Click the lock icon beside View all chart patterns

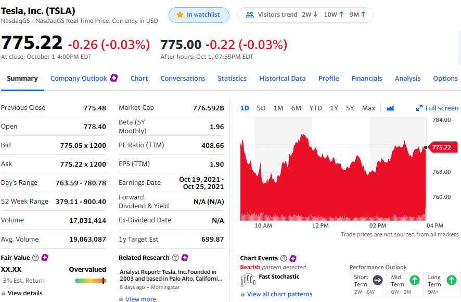242,294
